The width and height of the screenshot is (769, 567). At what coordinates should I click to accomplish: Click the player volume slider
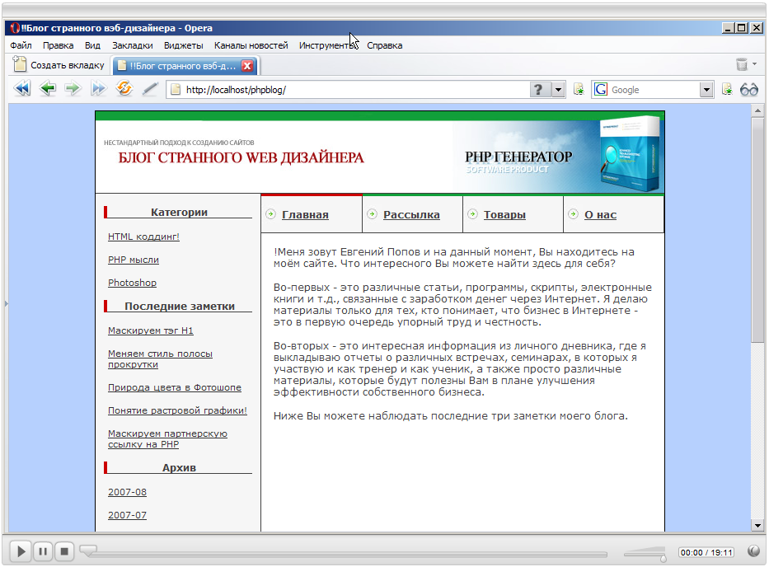coord(645,553)
